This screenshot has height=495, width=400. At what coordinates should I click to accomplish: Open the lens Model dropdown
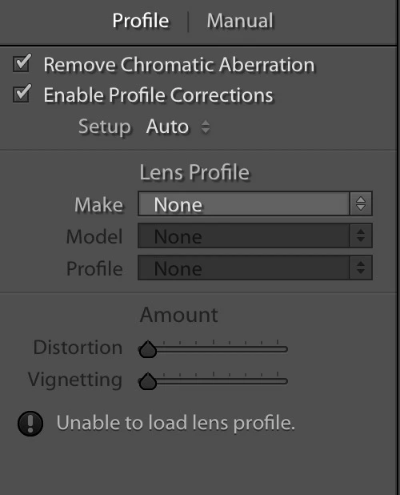click(x=255, y=235)
